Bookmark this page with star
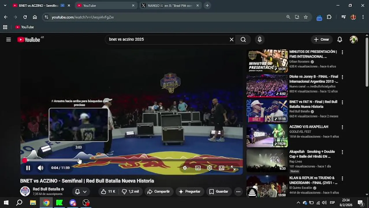The image size is (369, 208). click(306, 17)
